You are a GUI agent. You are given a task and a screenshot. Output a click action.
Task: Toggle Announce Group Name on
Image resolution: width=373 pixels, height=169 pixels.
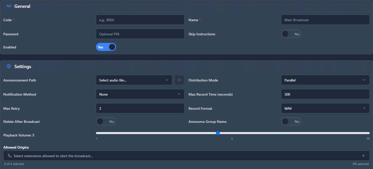click(291, 121)
